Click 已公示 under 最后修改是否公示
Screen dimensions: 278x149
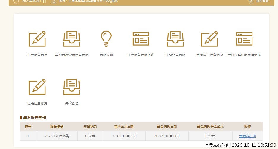pos(210,136)
